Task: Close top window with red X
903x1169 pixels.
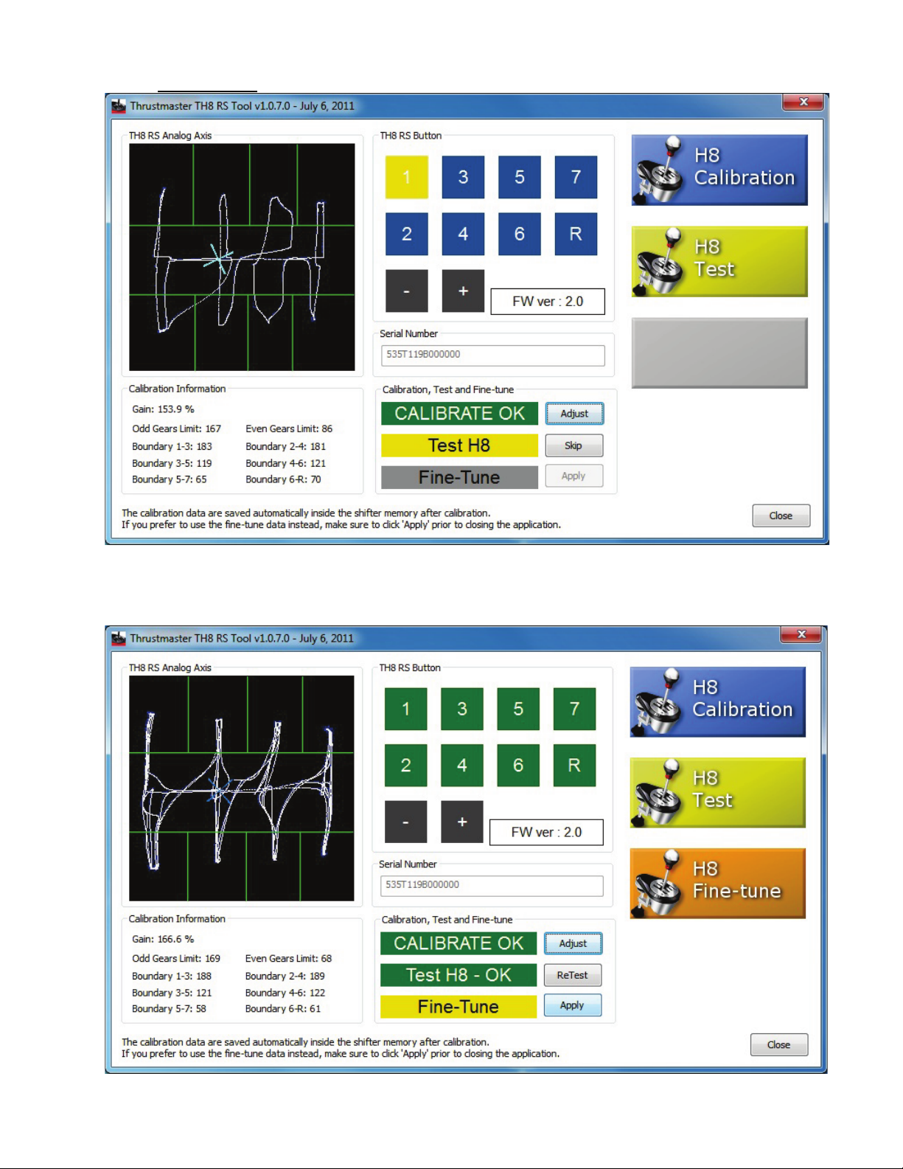Action: [803, 102]
